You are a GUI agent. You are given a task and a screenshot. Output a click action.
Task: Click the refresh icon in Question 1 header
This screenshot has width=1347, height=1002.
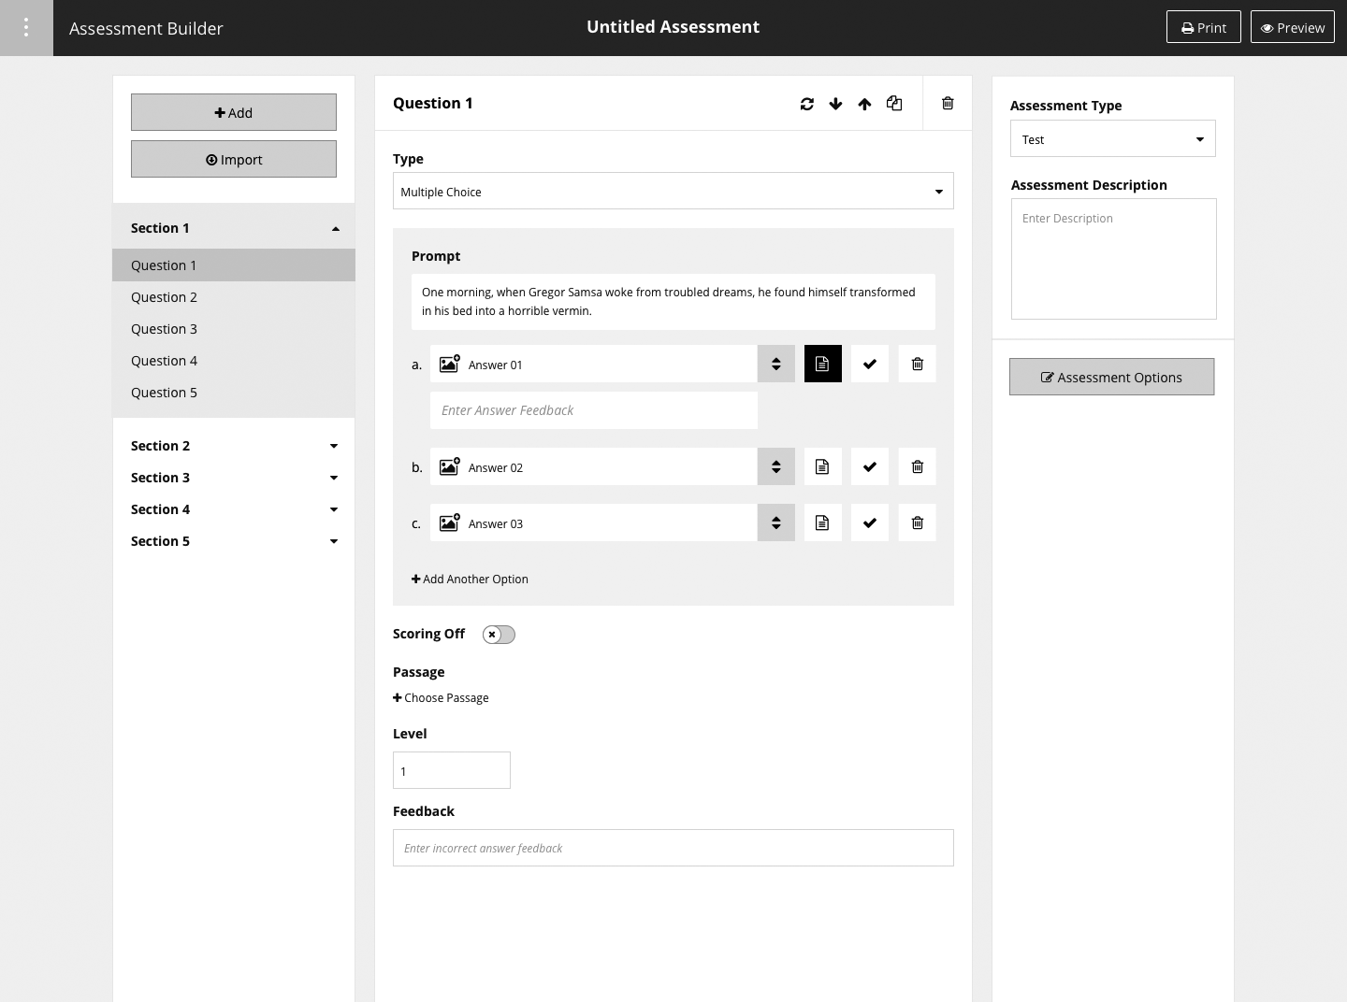[x=806, y=104]
